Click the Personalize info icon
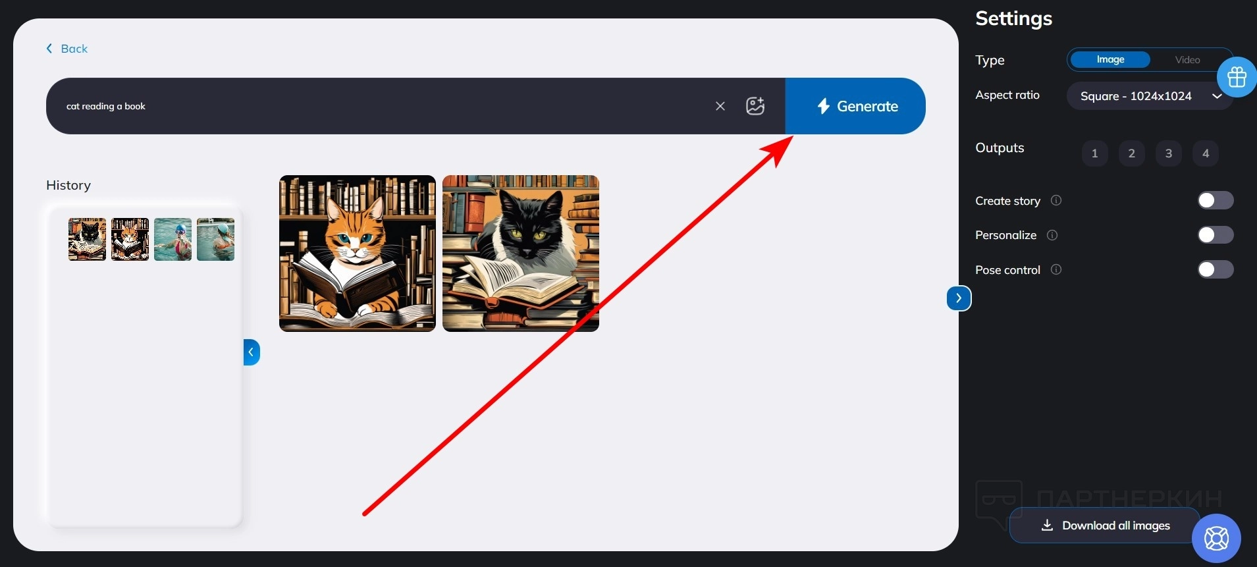This screenshot has width=1257, height=567. 1052,235
